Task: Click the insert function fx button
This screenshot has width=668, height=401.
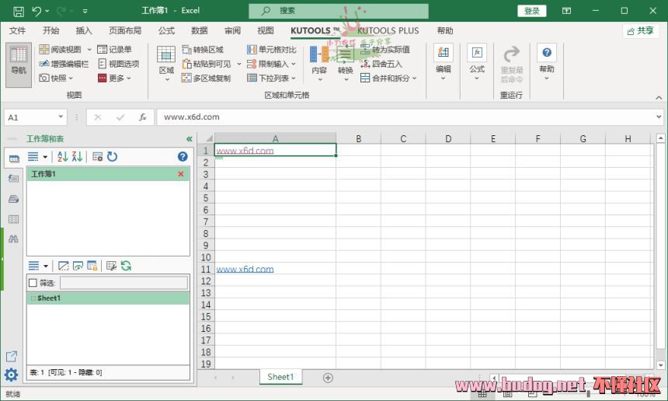Action: (143, 117)
